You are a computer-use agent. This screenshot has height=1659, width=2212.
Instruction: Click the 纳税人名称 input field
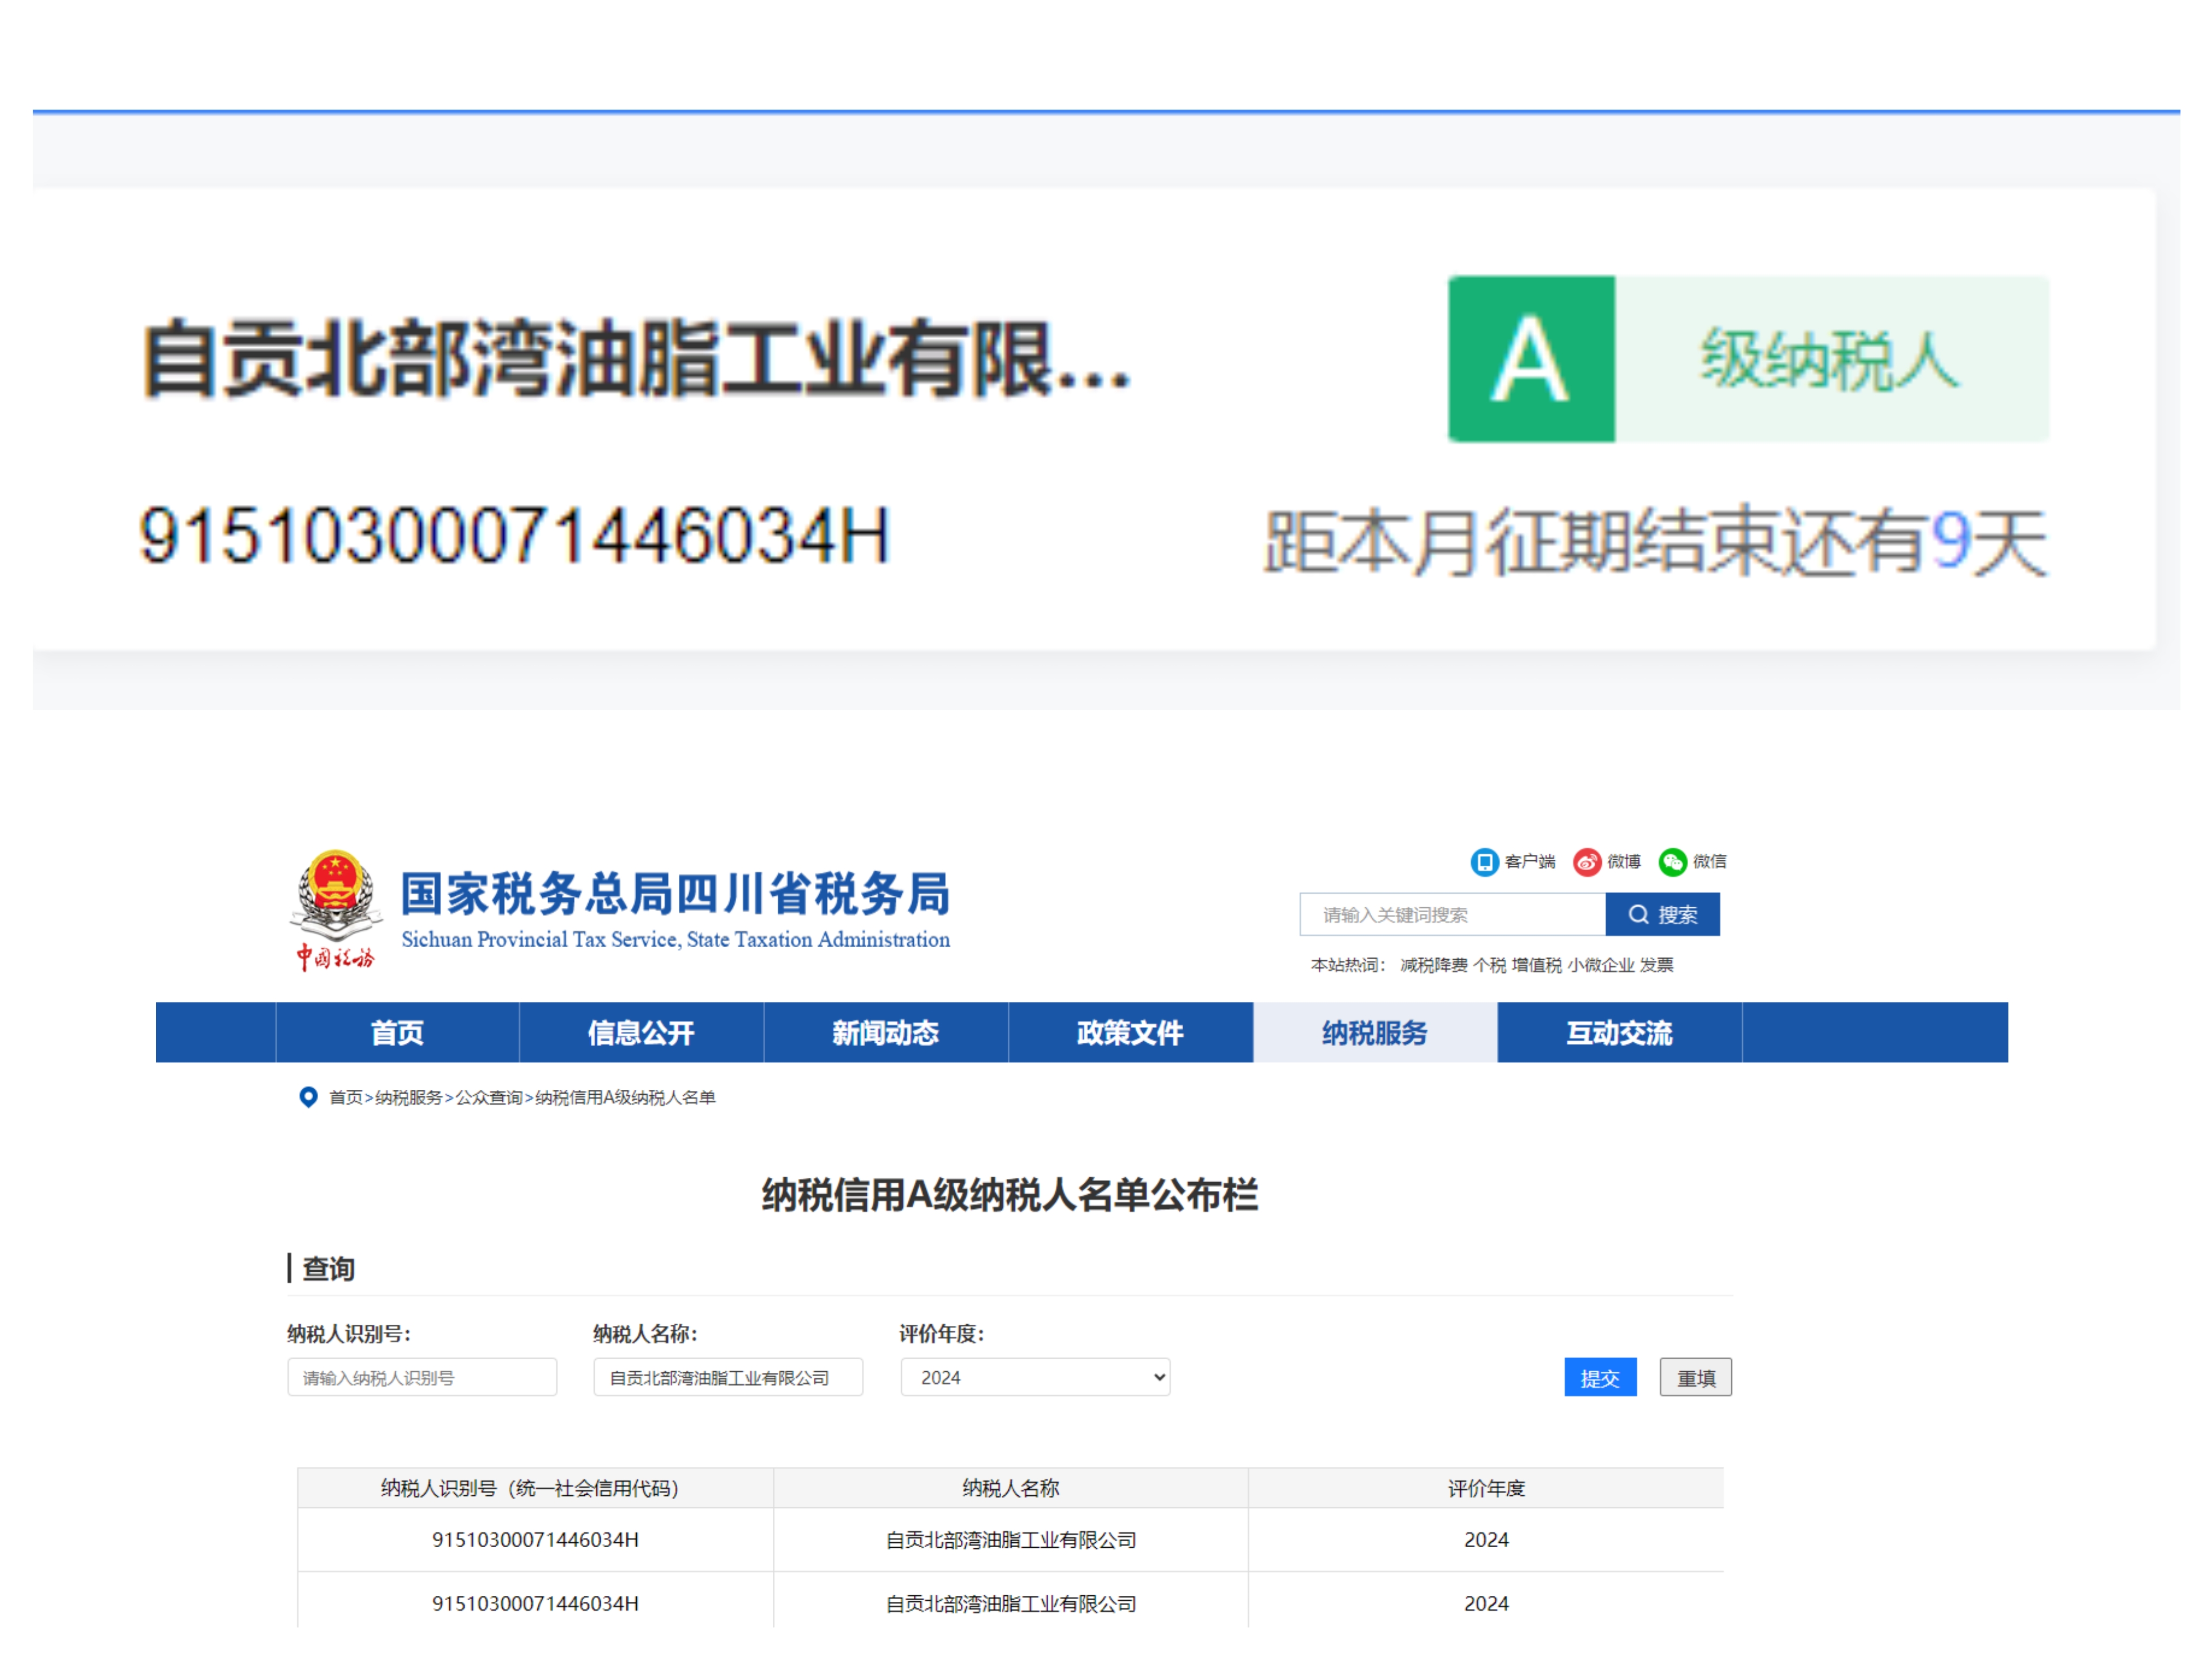(x=728, y=1377)
